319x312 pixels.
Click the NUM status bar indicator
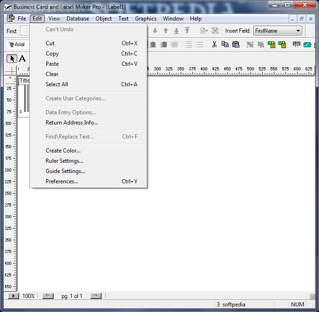click(x=298, y=304)
